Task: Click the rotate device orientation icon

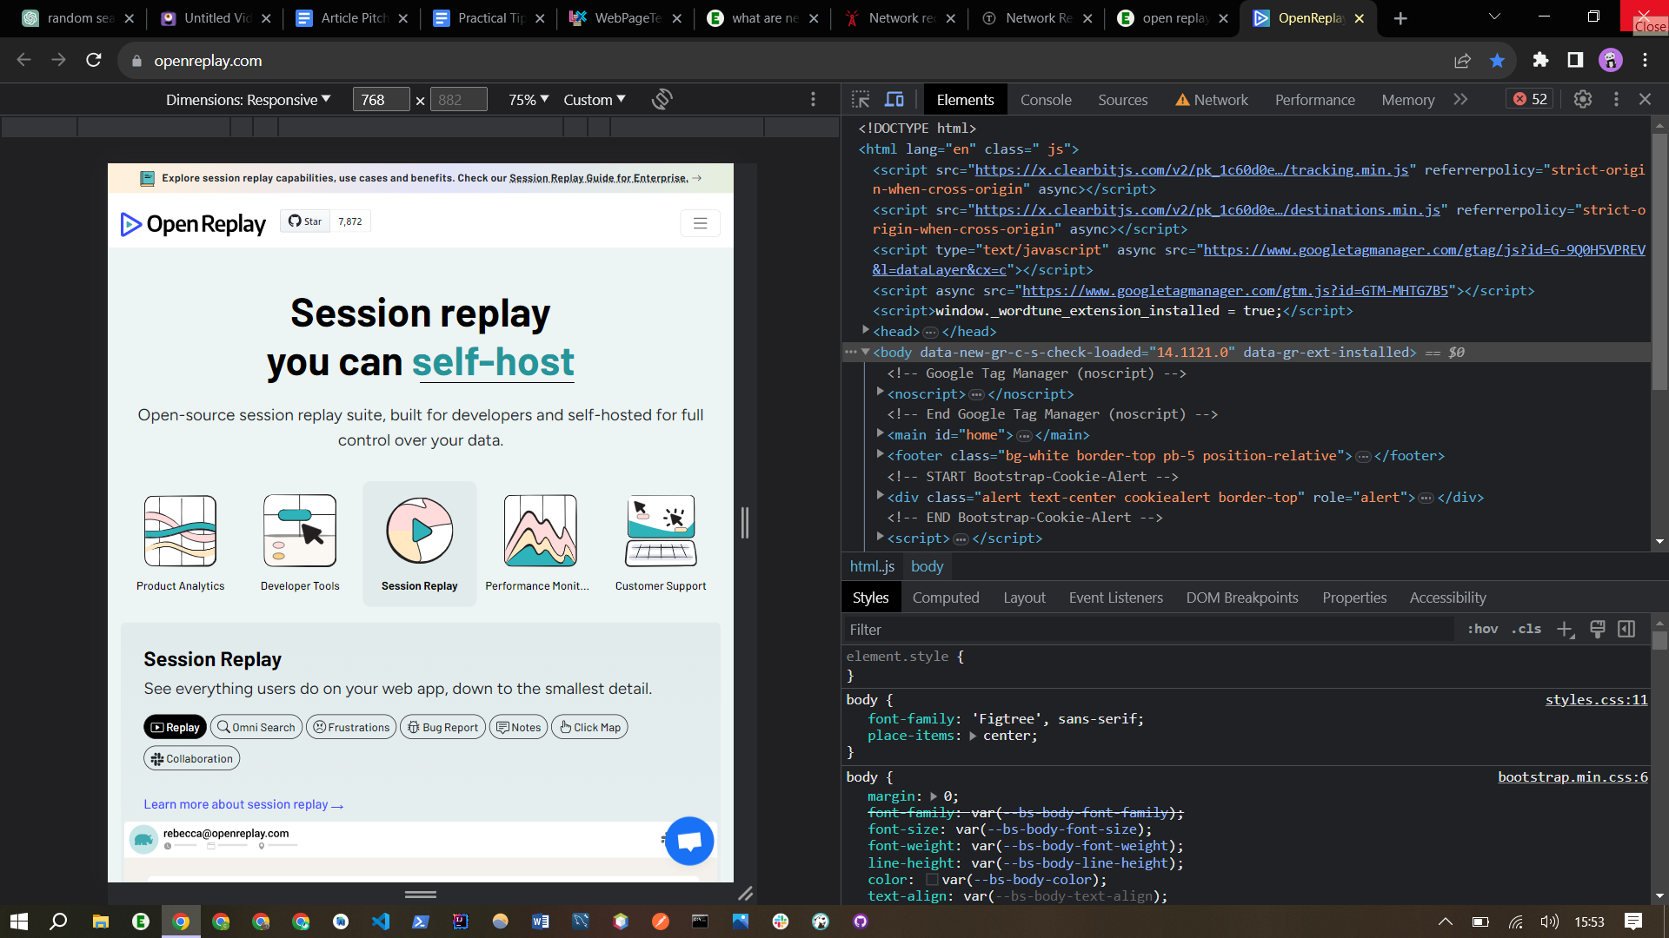Action: click(x=662, y=100)
